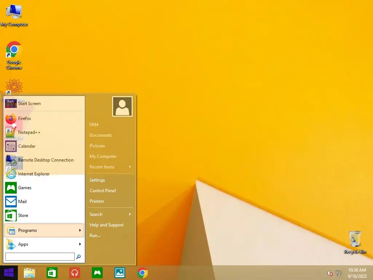Expand the Apps submenu
Screen dimensions: 373x280
pos(44,244)
